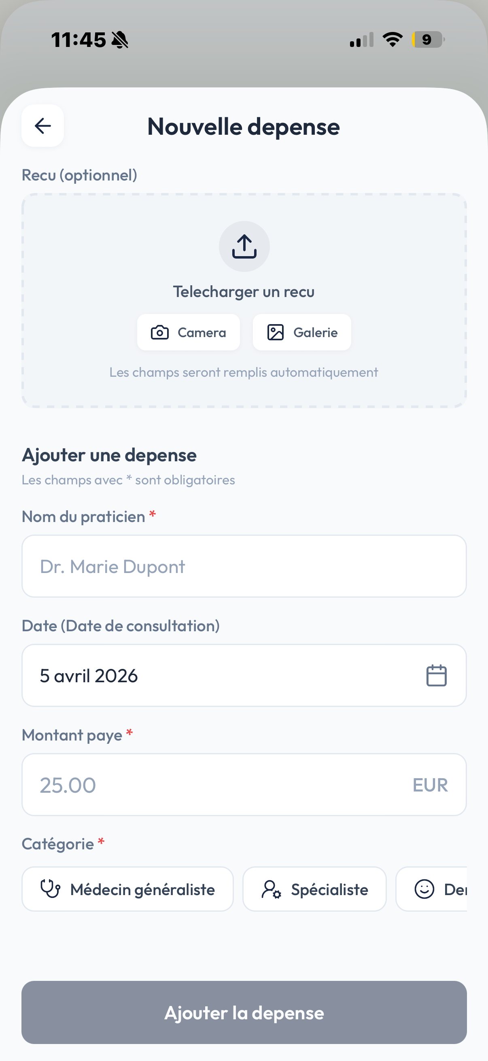Focus the Montant paye amount field
The image size is (488, 1061).
tap(214, 785)
